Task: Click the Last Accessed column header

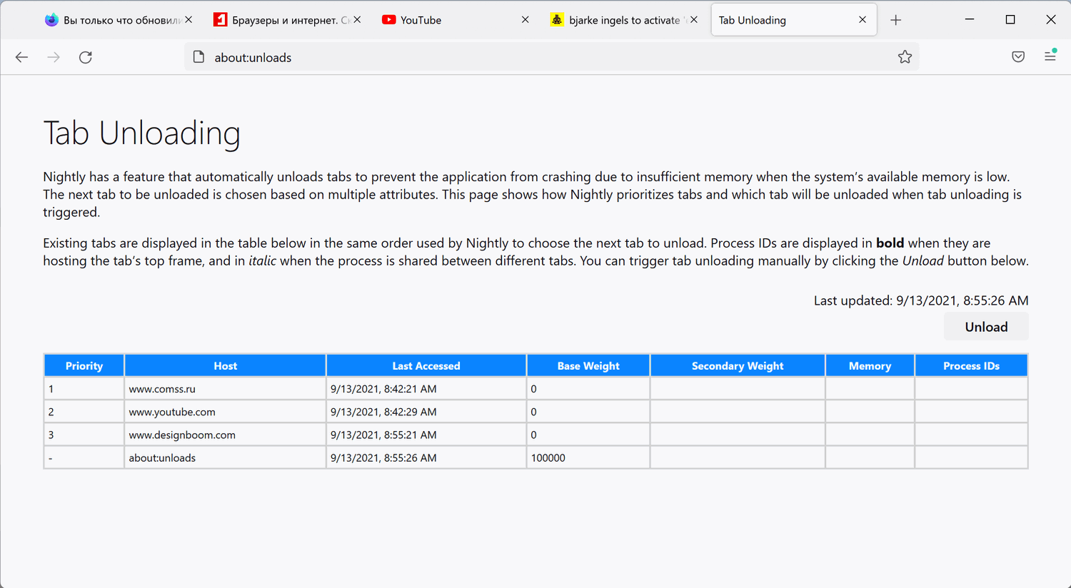Action: pos(426,366)
